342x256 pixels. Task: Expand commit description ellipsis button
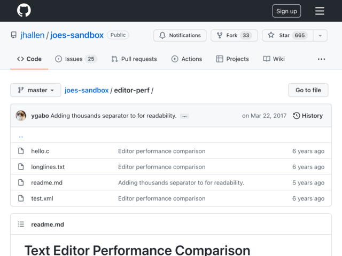pos(184,116)
